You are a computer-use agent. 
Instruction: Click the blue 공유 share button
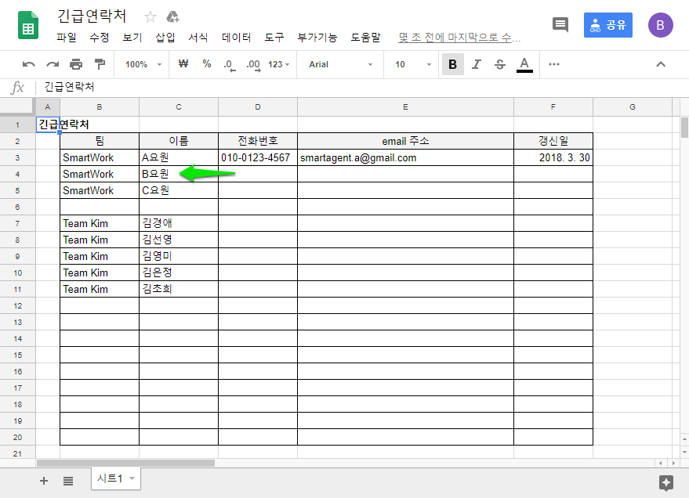tap(608, 24)
